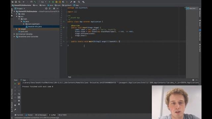The height and width of the screenshot is (119, 212).
Task: Click the Print icon in Run panel
Action: pos(19,101)
